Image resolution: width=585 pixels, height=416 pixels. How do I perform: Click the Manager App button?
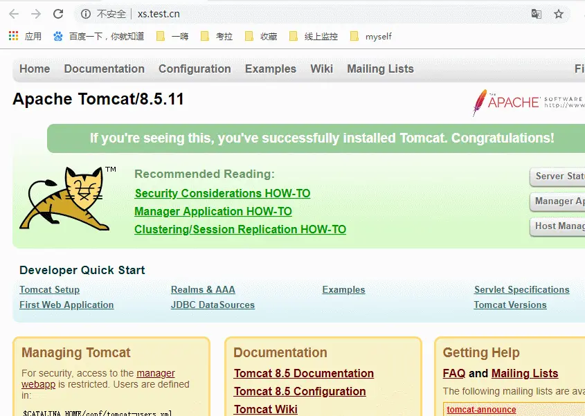pyautogui.click(x=557, y=201)
